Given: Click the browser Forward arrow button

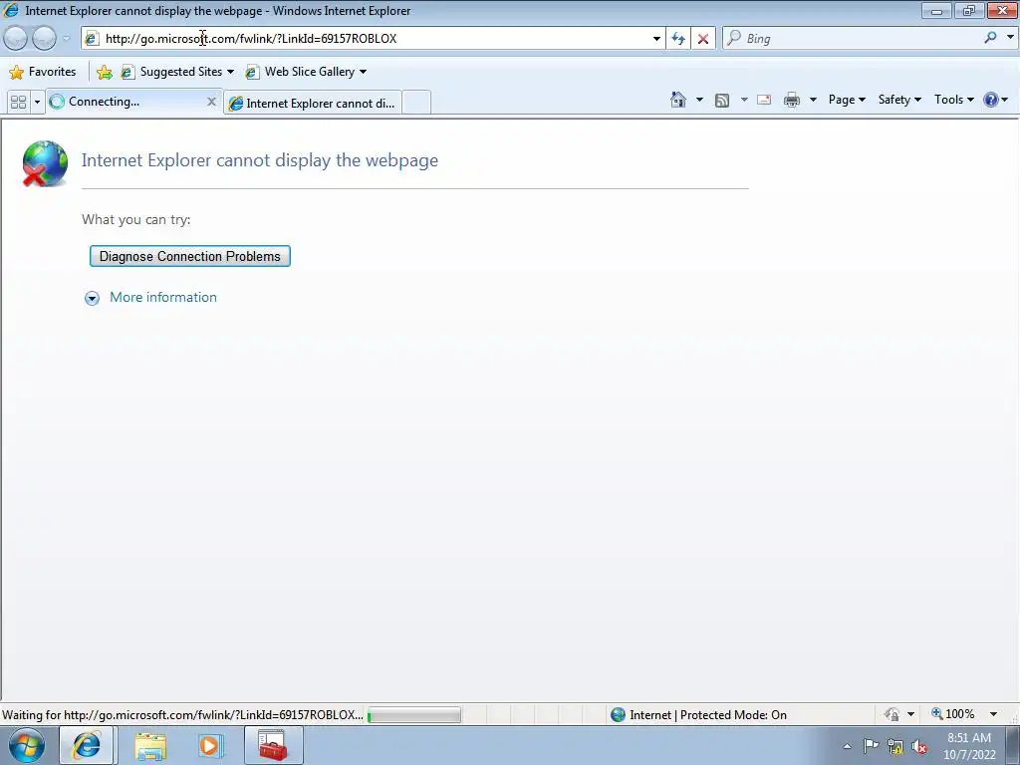Looking at the screenshot, I should pyautogui.click(x=44, y=39).
